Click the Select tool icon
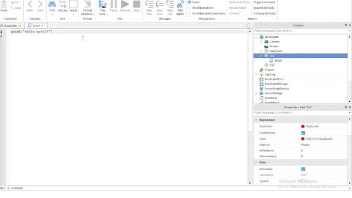The height and width of the screenshot is (198, 352). [73, 4]
